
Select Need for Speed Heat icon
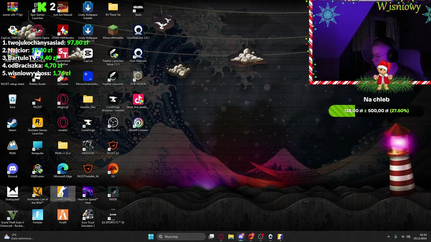[88, 195]
